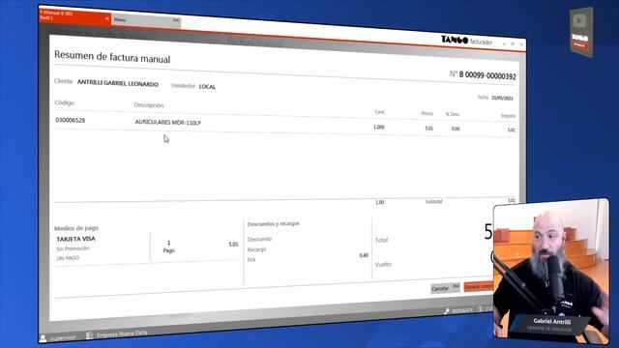
Task: Click the 'UN PAGO' text
Action: pos(68,258)
